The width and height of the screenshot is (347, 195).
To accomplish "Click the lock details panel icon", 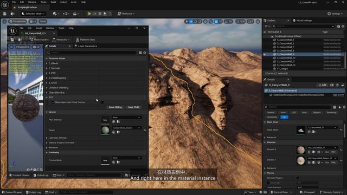I will 343,85.
